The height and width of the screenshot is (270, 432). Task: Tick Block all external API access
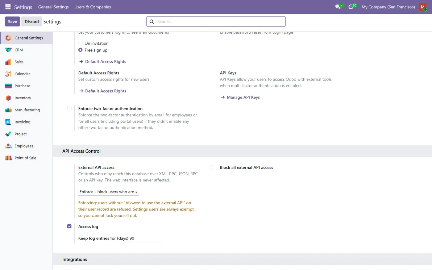tap(211, 167)
